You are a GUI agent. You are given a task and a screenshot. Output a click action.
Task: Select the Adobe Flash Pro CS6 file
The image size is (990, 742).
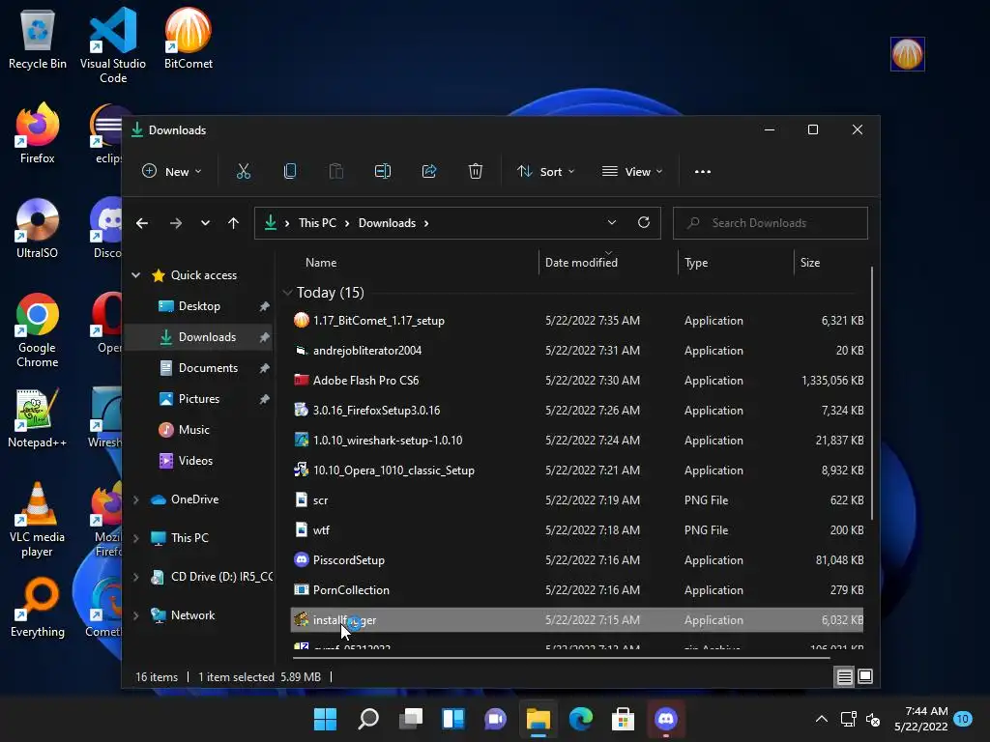(x=577, y=381)
